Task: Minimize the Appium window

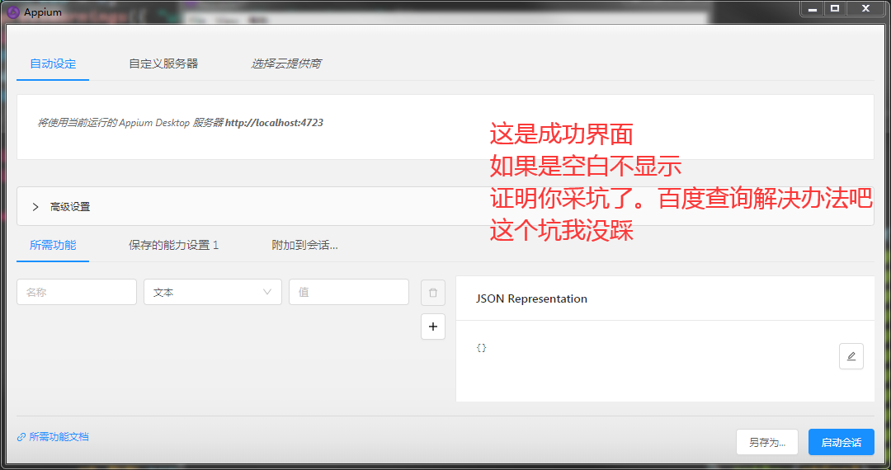Action: coord(813,8)
